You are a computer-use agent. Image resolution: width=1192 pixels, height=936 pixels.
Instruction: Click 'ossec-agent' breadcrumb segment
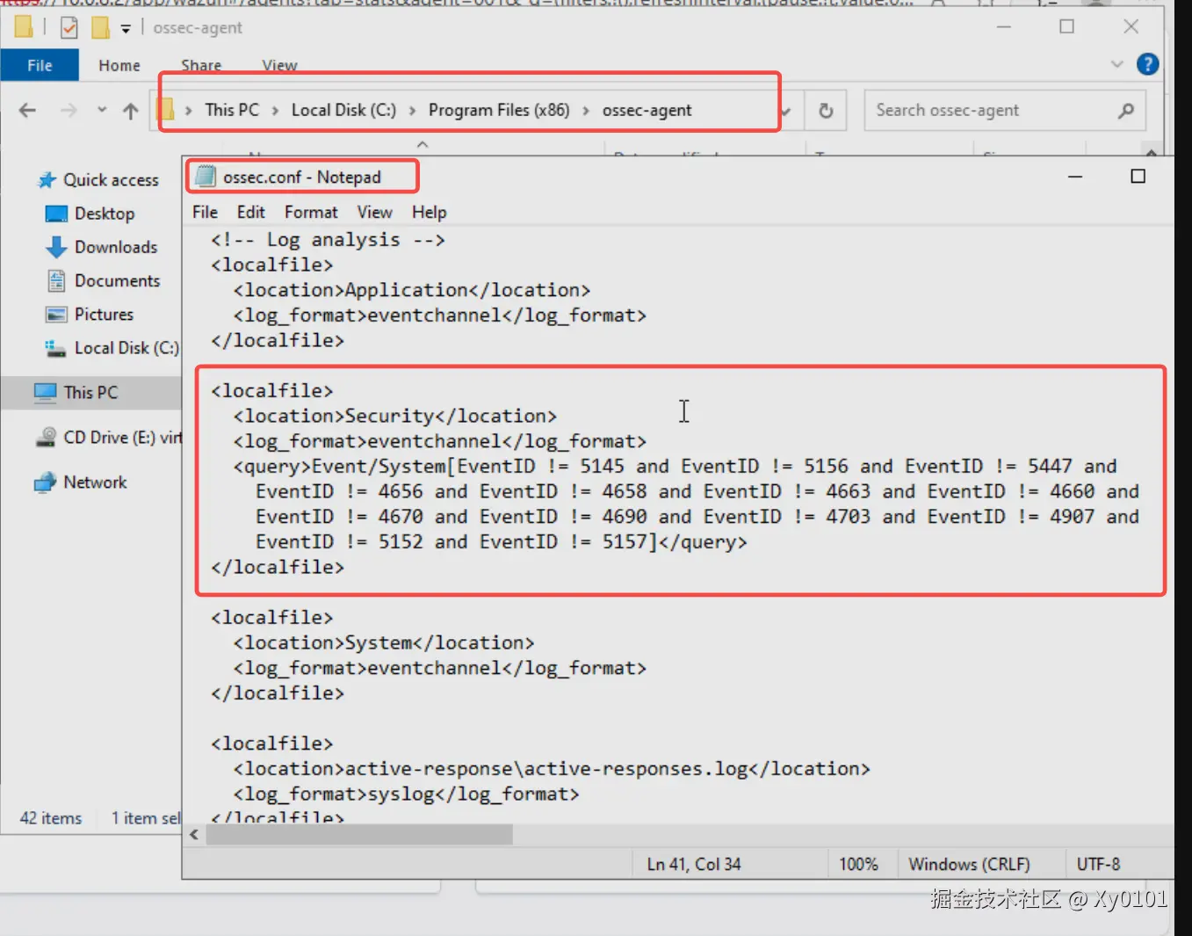(647, 110)
